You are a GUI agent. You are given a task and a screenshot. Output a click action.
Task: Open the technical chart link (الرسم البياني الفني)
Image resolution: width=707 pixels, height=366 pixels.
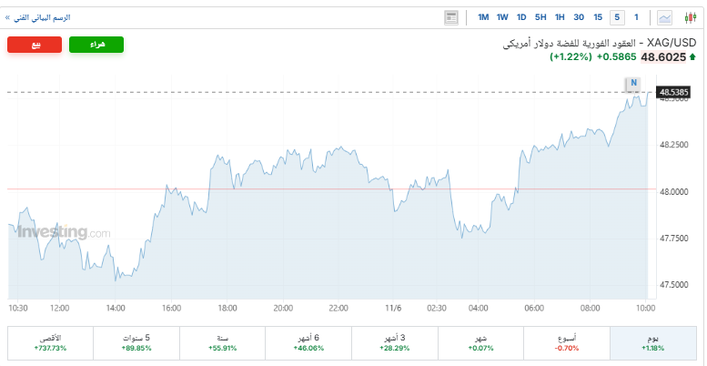point(41,17)
